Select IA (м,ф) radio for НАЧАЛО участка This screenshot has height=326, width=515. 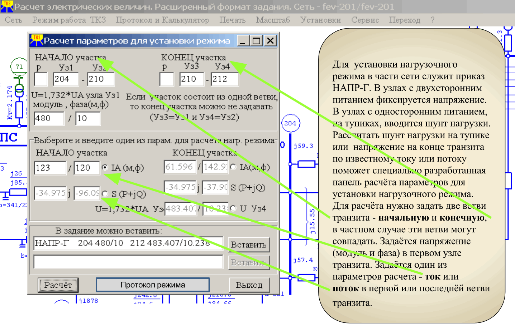tap(105, 167)
